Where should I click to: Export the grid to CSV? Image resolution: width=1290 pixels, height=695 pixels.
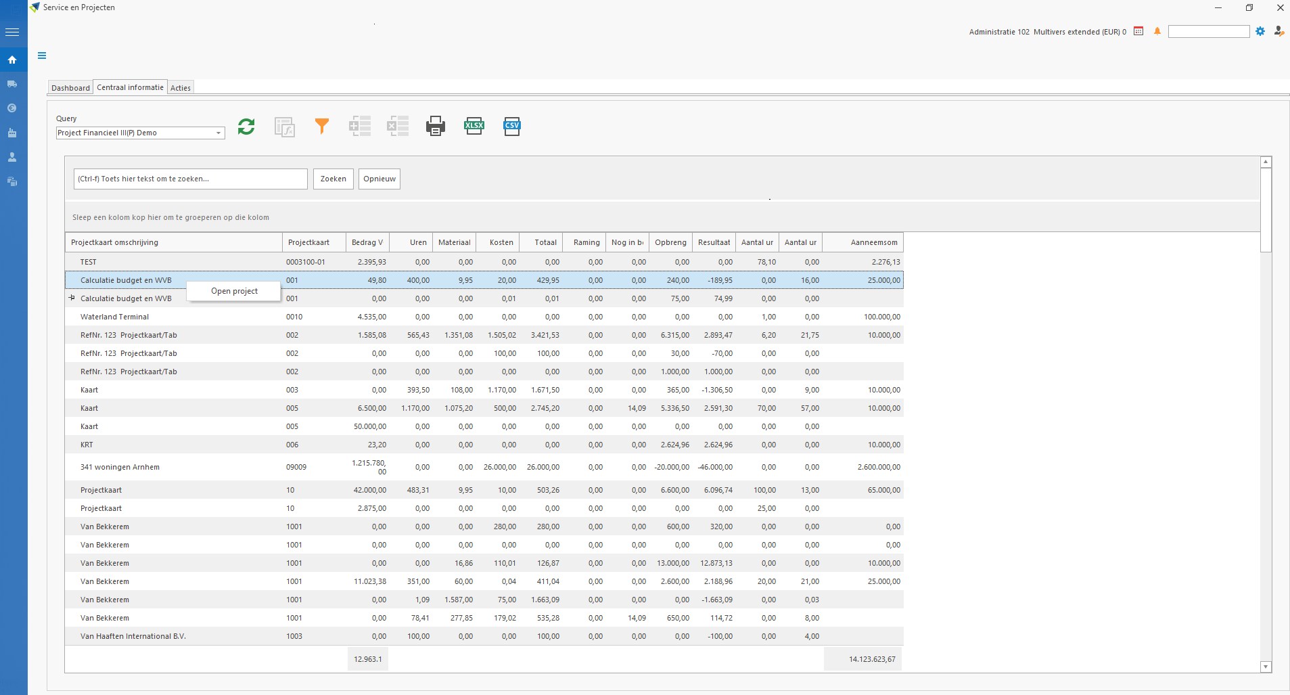(511, 127)
